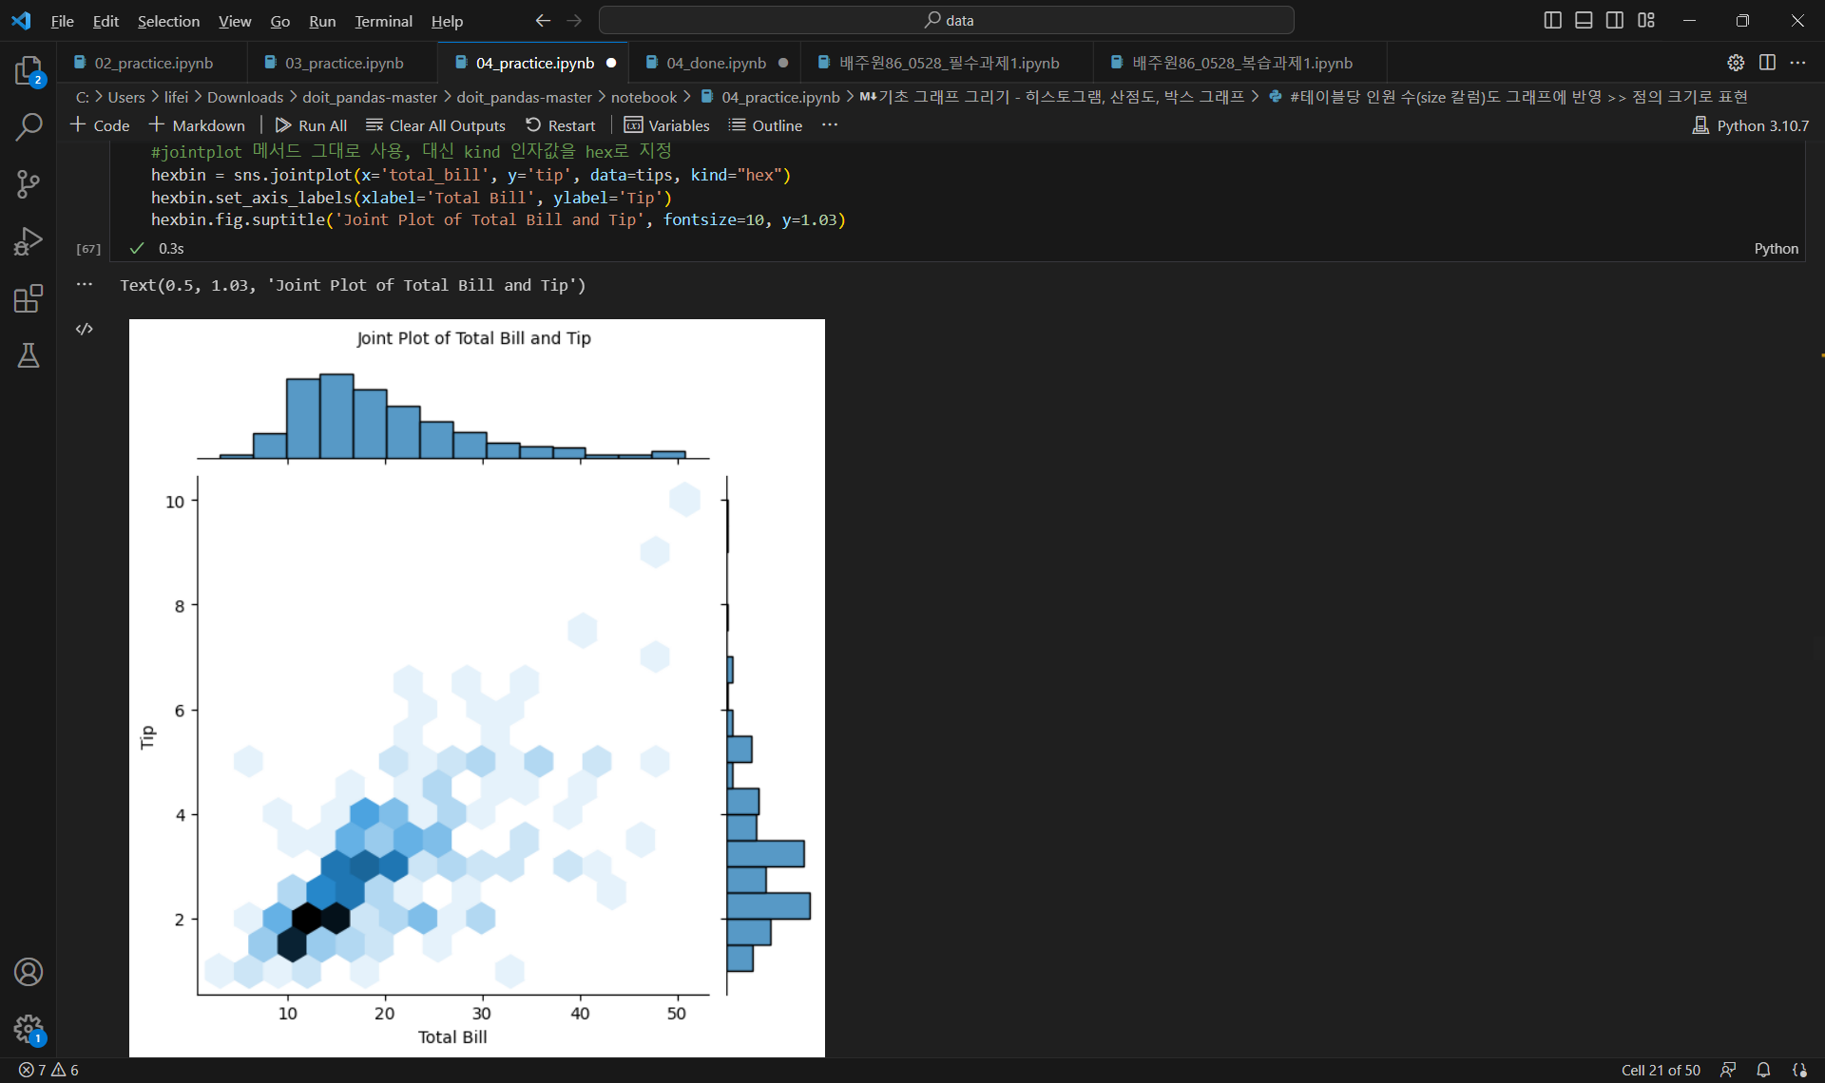Open the Testing flask icon

click(x=29, y=355)
